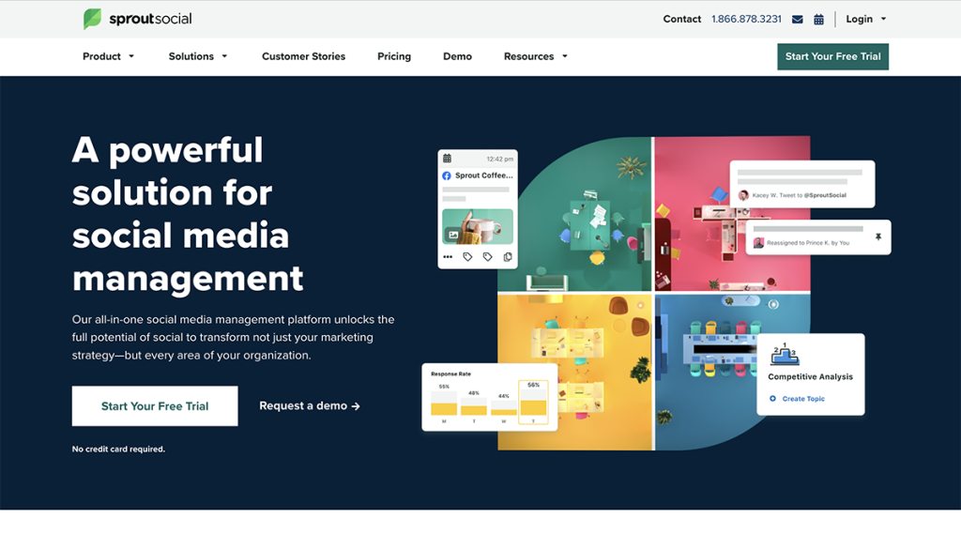Open the calendar icon next to envelope
961x549 pixels.
[818, 19]
